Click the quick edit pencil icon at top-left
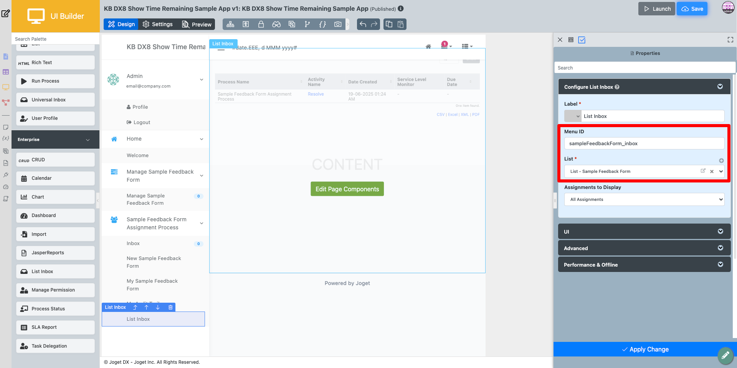Image resolution: width=737 pixels, height=368 pixels. click(x=5, y=13)
